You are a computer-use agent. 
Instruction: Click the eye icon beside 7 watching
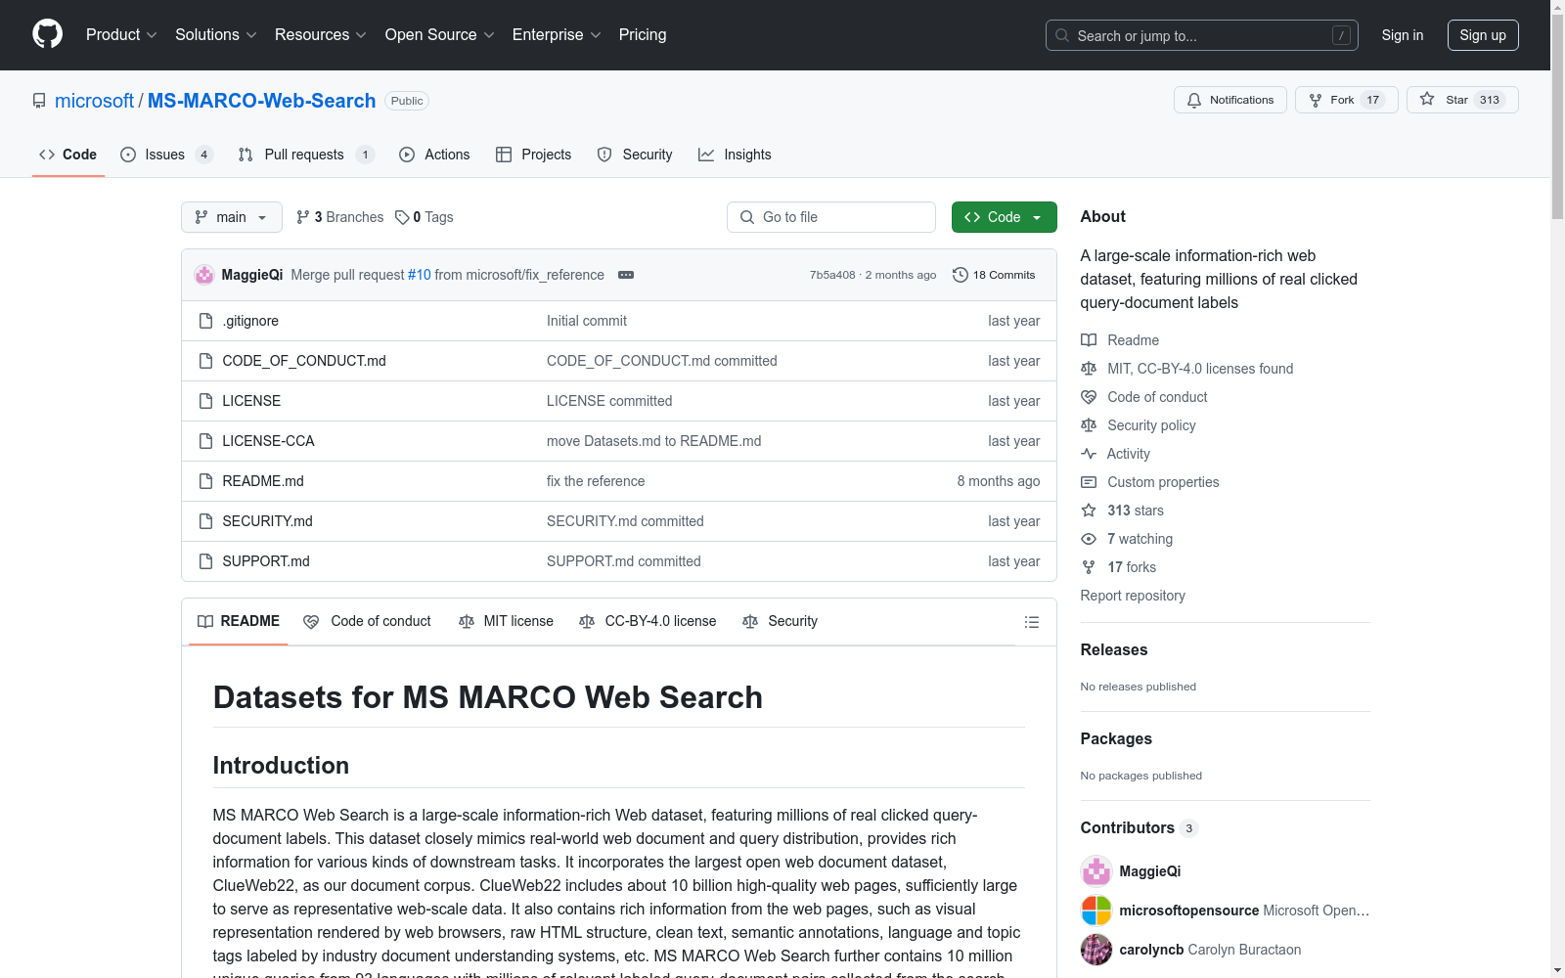pyautogui.click(x=1089, y=539)
